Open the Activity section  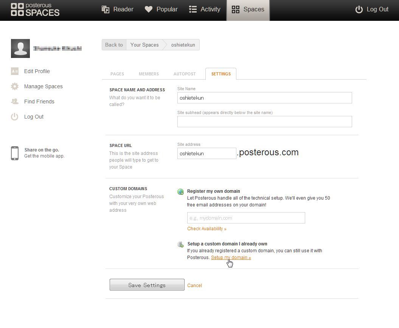click(205, 9)
